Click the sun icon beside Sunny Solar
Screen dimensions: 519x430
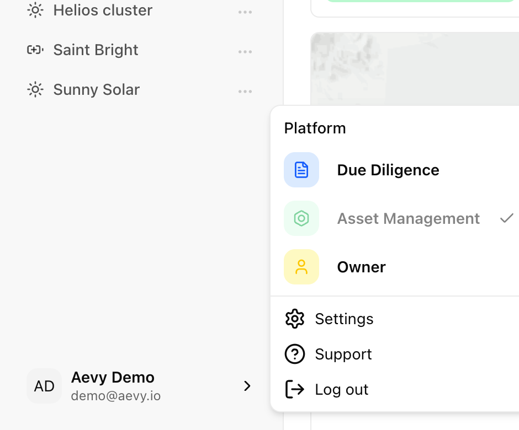(x=35, y=89)
